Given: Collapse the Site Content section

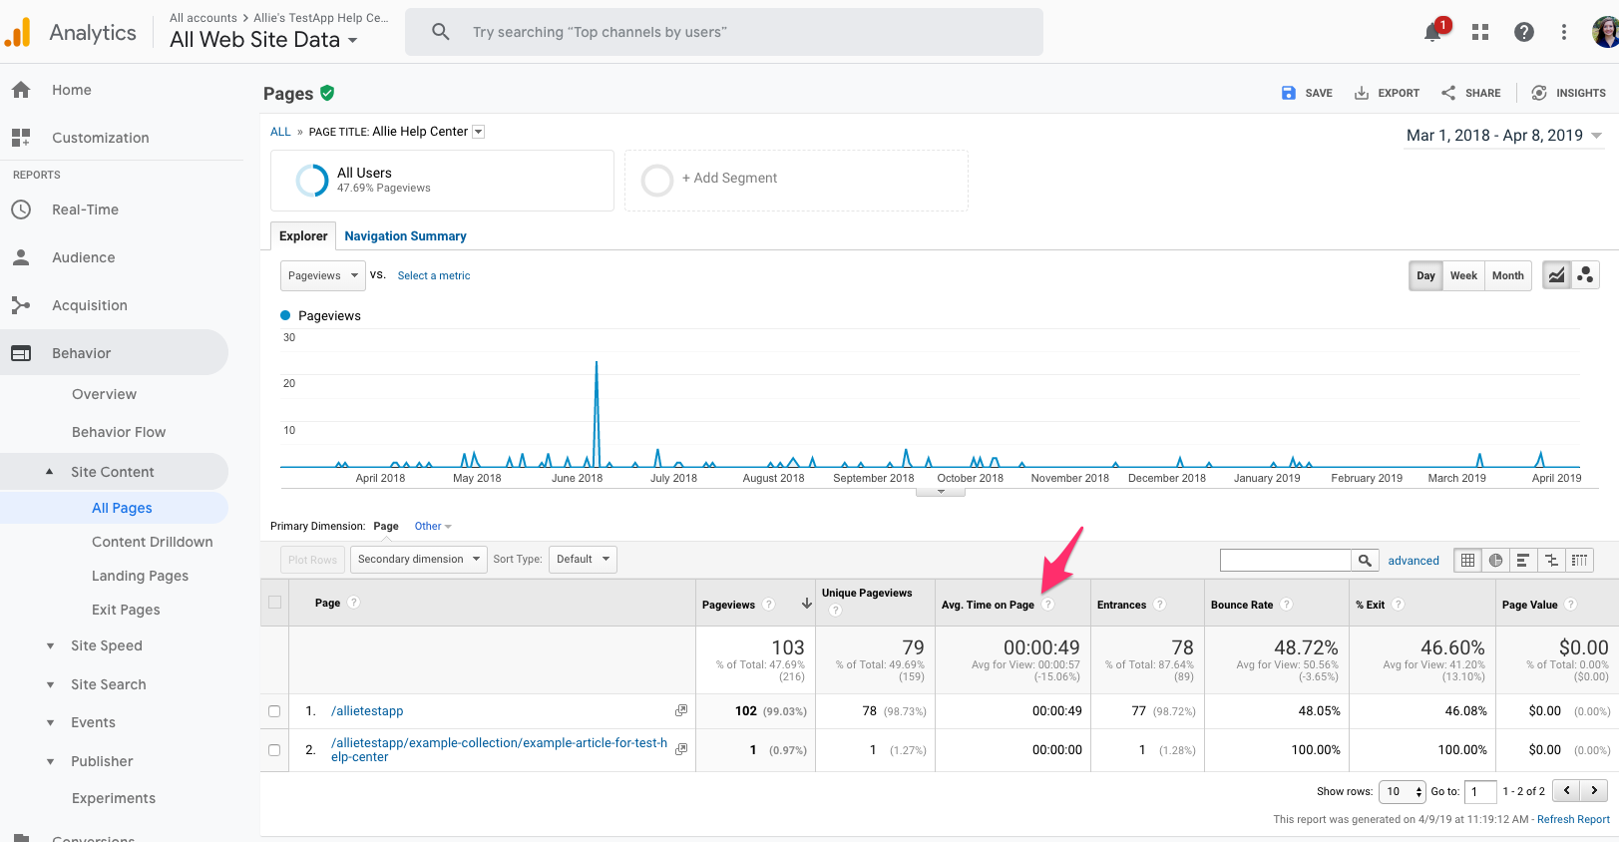Looking at the screenshot, I should pyautogui.click(x=50, y=472).
